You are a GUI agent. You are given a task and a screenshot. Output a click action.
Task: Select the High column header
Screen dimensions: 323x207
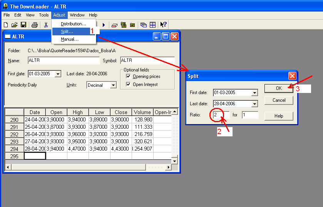tap(78, 112)
